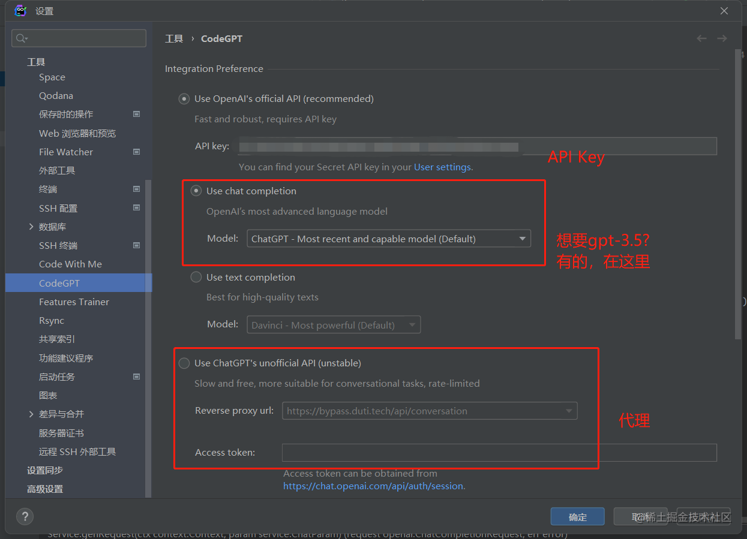Screen dimensions: 747x539
Task: Select 远程 SSH 外部工具 settings item
Action: tap(77, 452)
